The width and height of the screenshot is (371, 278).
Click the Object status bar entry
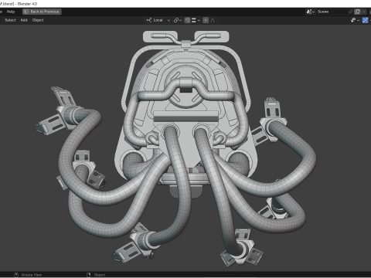(97, 275)
